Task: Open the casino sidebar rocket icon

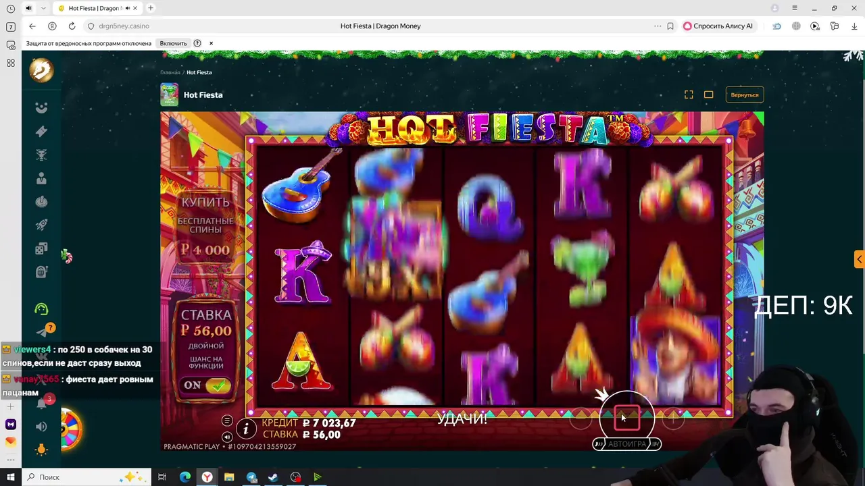Action: click(x=41, y=225)
